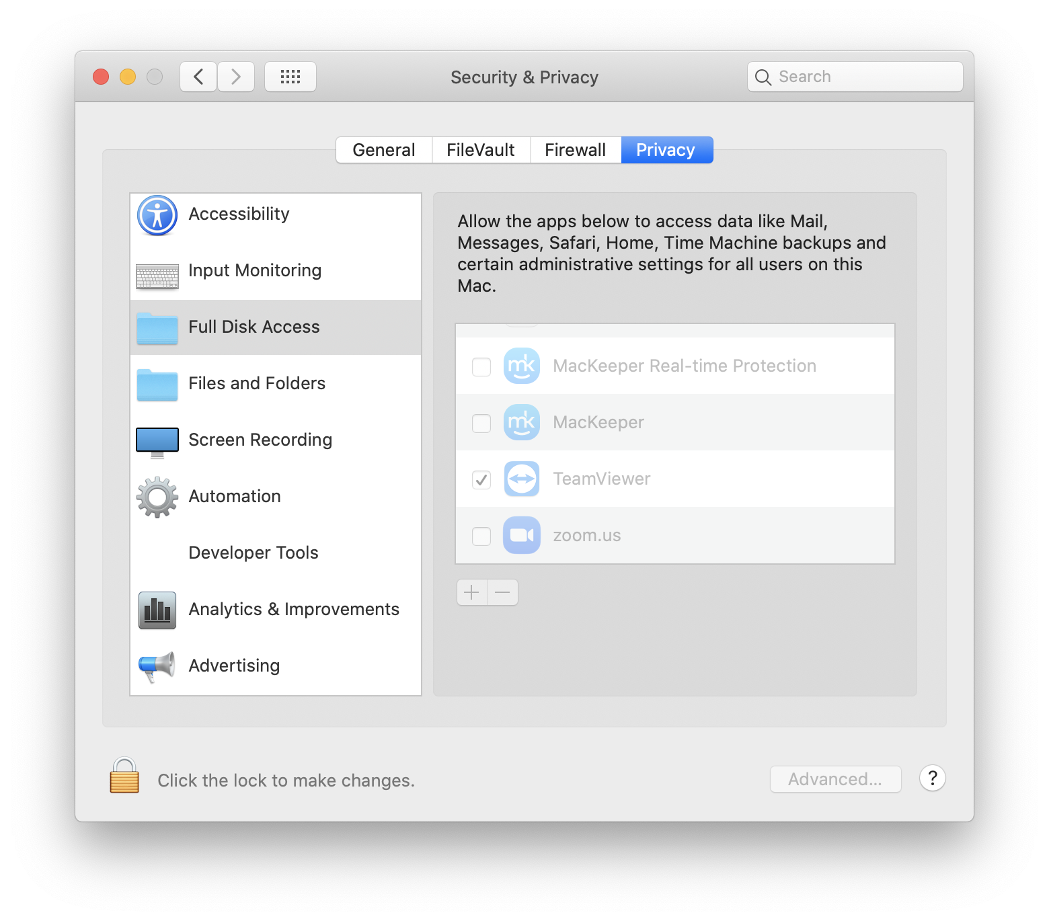Close window with red button
This screenshot has height=921, width=1049.
101,77
